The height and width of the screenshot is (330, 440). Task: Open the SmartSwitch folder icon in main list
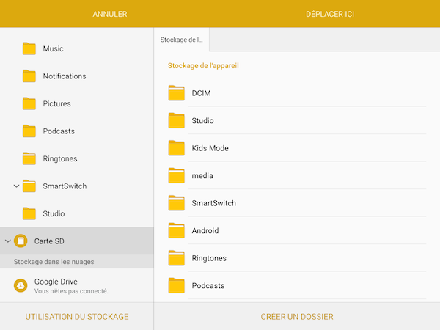tap(176, 203)
